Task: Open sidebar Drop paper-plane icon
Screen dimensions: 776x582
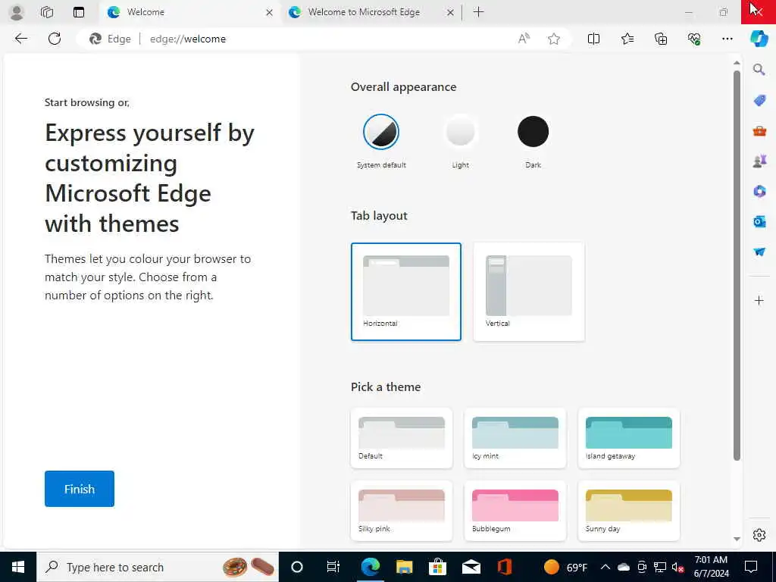Action: click(759, 252)
